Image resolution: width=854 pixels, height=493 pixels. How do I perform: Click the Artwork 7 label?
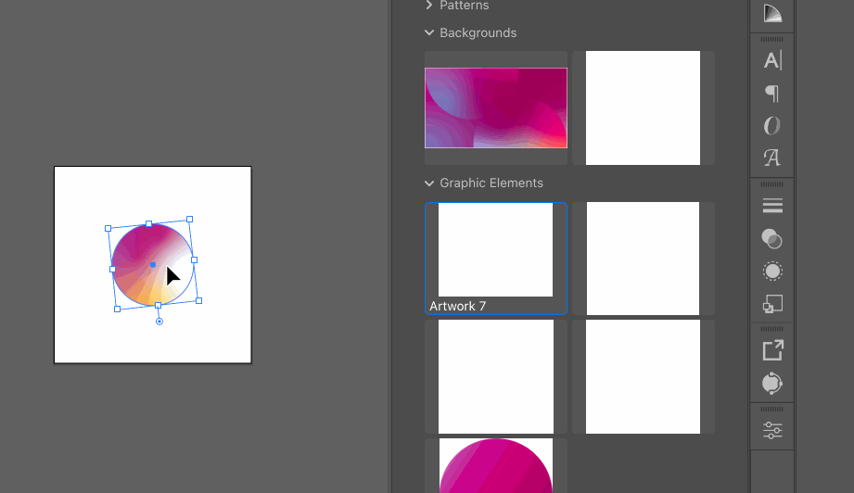[x=457, y=306]
